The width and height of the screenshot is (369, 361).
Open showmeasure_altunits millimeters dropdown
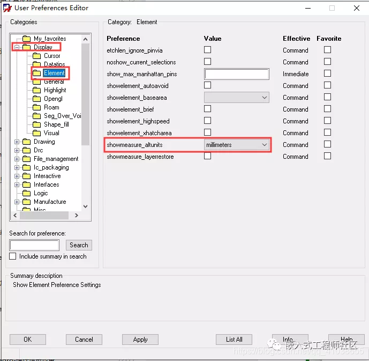[x=237, y=145]
